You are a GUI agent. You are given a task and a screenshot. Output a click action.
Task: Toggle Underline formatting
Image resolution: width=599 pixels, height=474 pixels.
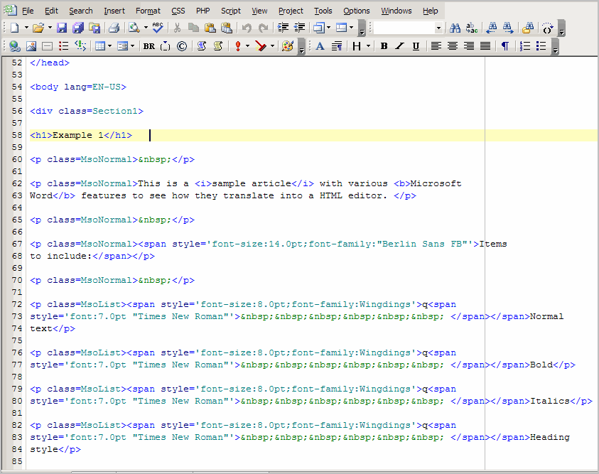coord(416,46)
